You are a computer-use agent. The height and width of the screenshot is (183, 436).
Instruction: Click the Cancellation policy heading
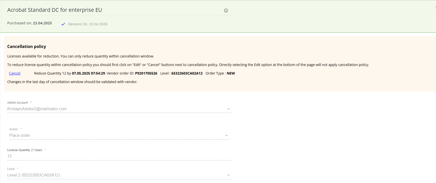[x=27, y=46]
